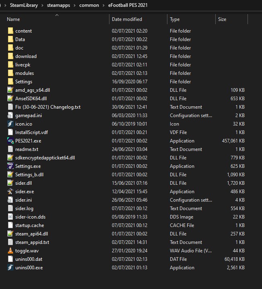Go to SteamLibrary in the address bar
The image size is (262, 289).
tap(24, 5)
